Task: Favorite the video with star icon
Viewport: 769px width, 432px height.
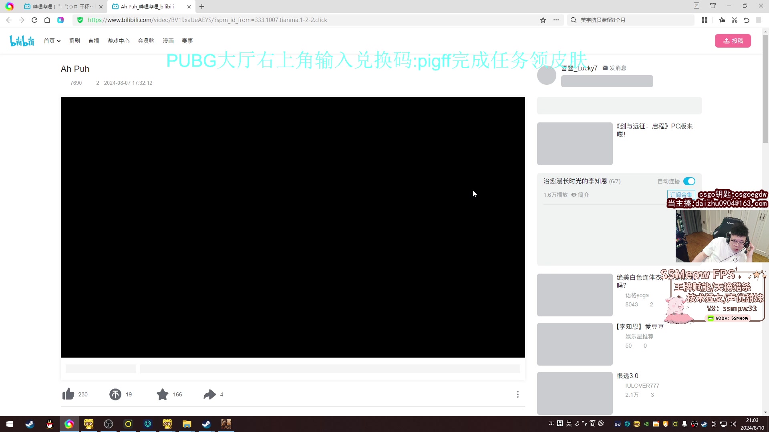Action: coord(163,394)
